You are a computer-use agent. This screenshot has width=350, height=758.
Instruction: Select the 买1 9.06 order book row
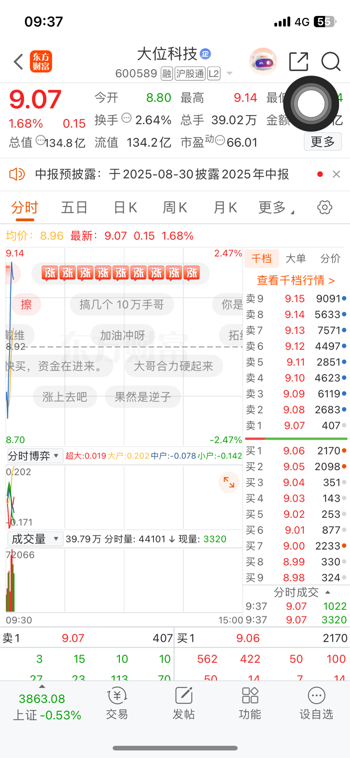[296, 451]
